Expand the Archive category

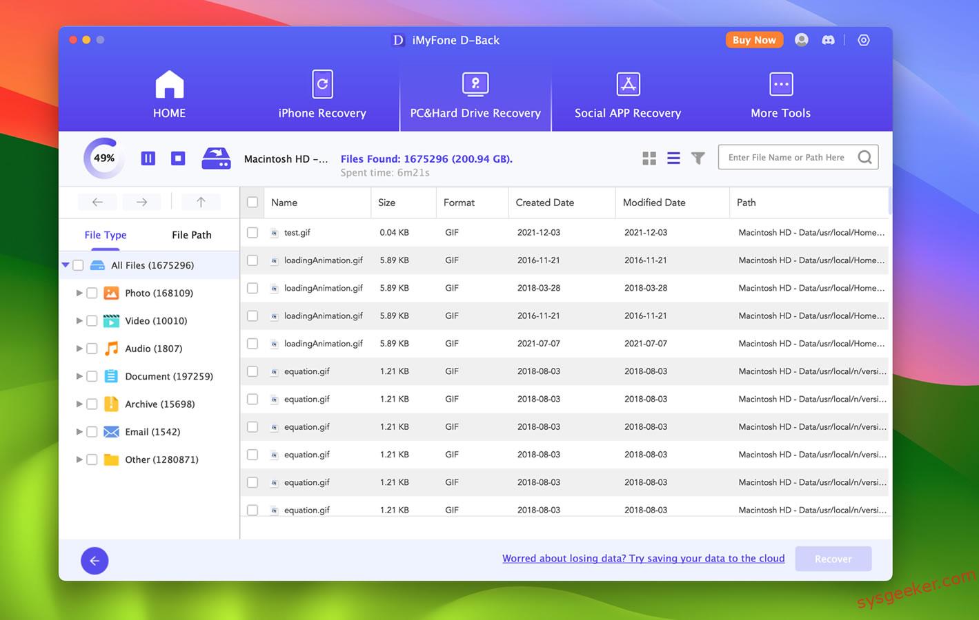79,404
